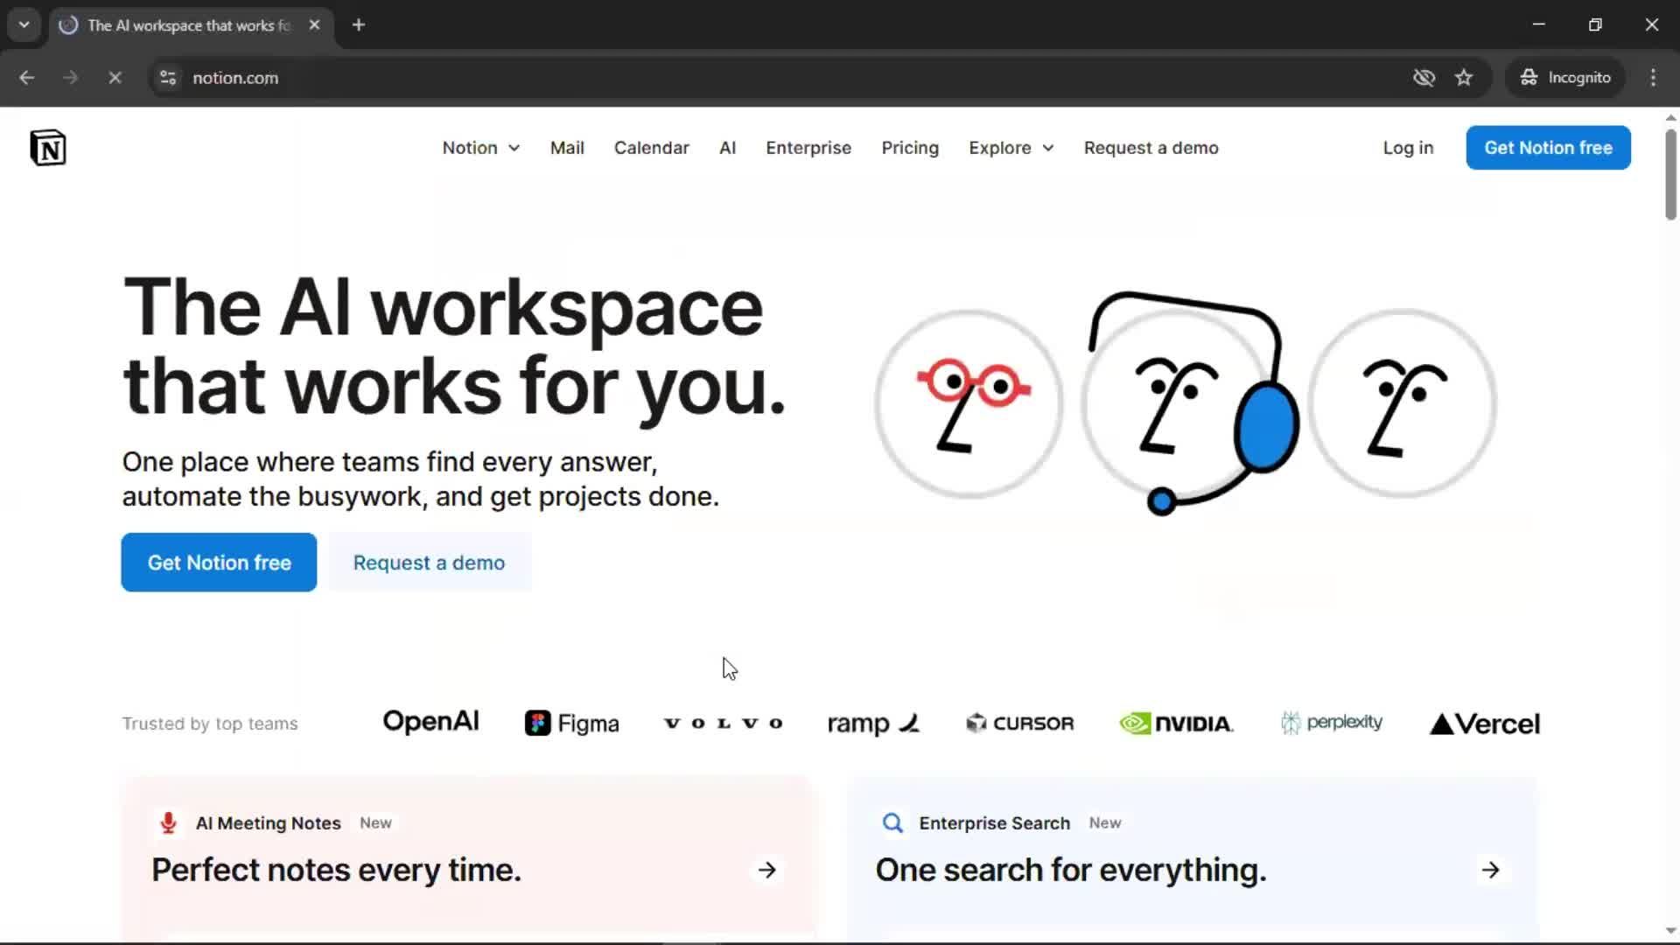Open the Incognito profile indicator

pyautogui.click(x=1565, y=78)
